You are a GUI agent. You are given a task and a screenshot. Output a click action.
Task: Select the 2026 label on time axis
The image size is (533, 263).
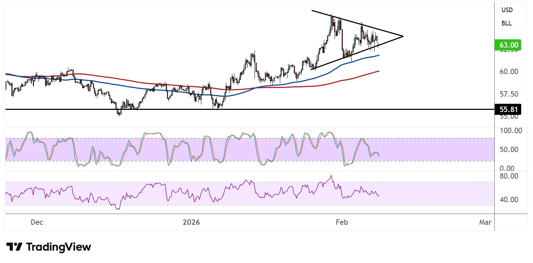coord(191,222)
